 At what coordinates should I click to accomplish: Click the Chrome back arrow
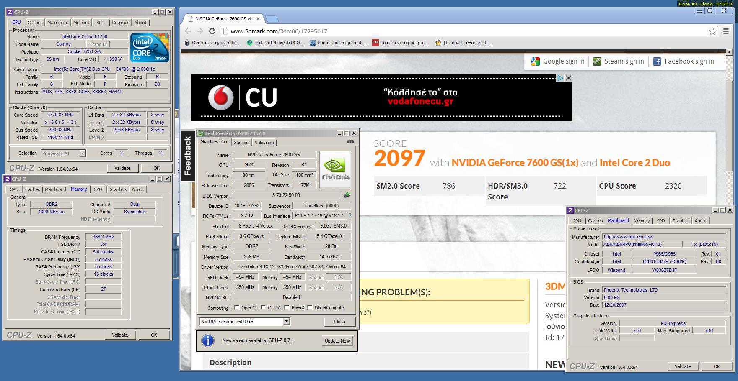(188, 31)
